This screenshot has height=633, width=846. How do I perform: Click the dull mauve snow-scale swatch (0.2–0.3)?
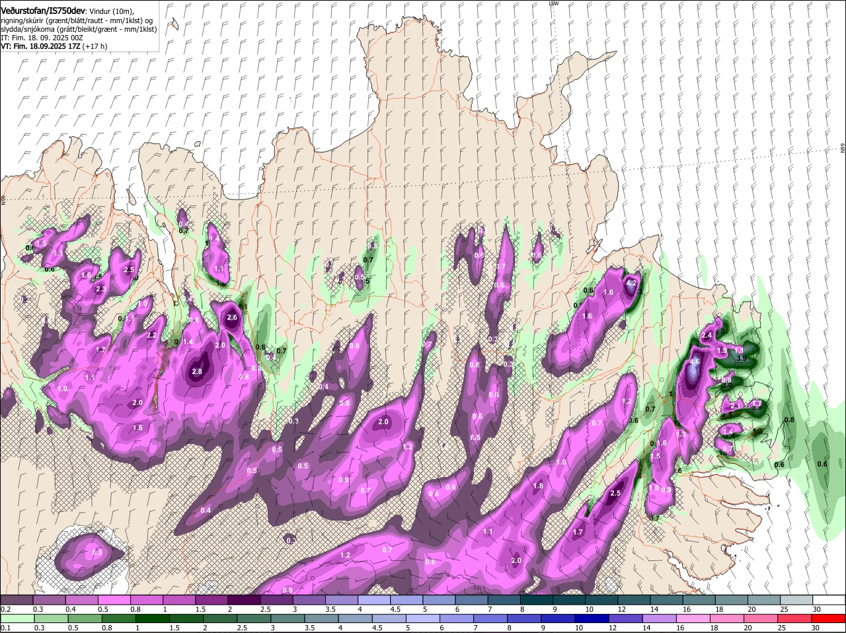click(17, 599)
